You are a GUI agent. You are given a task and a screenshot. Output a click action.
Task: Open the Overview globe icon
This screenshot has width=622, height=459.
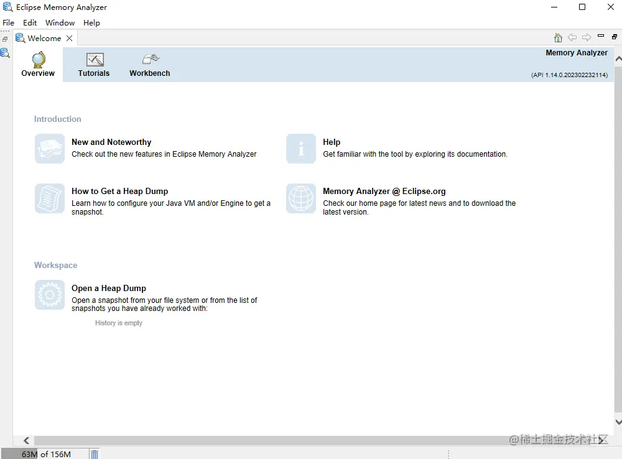click(39, 60)
